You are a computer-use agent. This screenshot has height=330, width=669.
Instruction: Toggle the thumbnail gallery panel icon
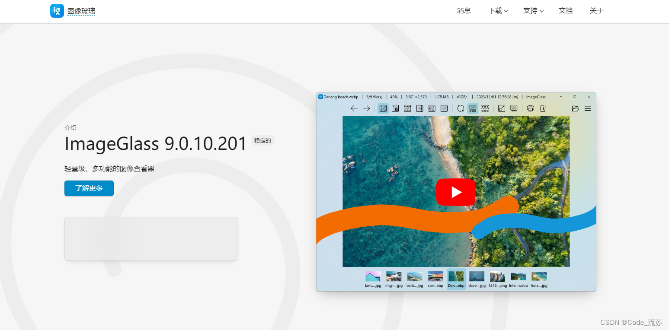point(473,108)
